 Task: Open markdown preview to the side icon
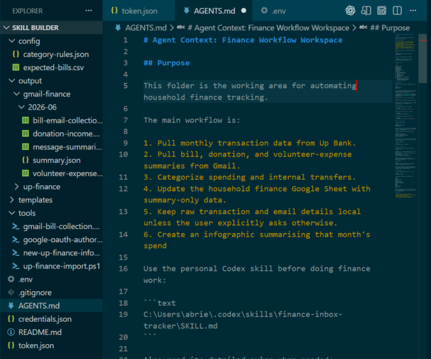366,11
